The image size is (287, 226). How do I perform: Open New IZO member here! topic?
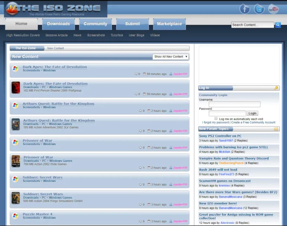218,204
